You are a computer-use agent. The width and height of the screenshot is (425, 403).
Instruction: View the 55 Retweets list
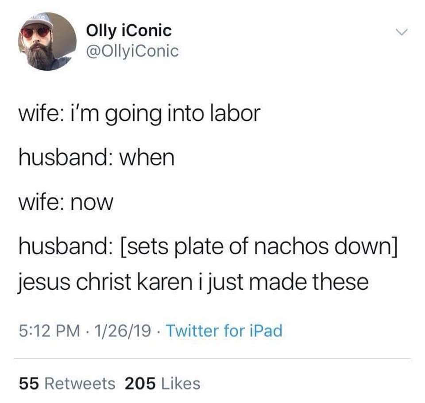(x=67, y=384)
